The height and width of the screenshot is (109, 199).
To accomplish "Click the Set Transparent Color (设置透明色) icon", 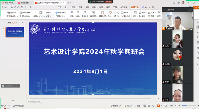I will tap(103, 13).
